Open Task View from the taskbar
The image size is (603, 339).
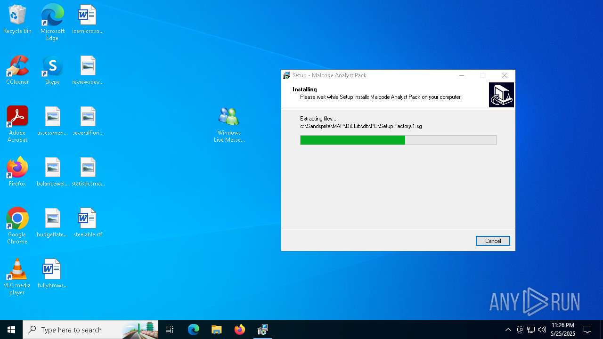click(x=170, y=330)
